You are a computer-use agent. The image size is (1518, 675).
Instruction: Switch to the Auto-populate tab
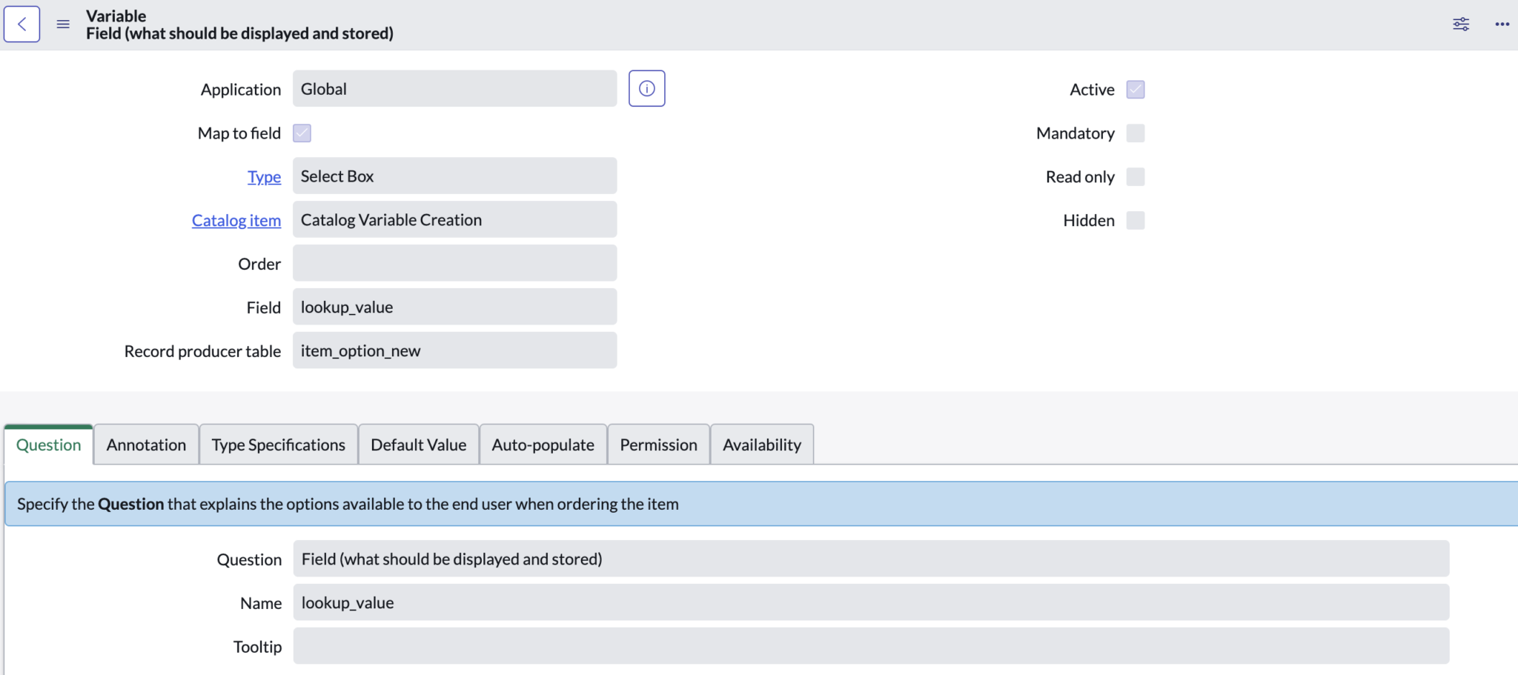(543, 444)
